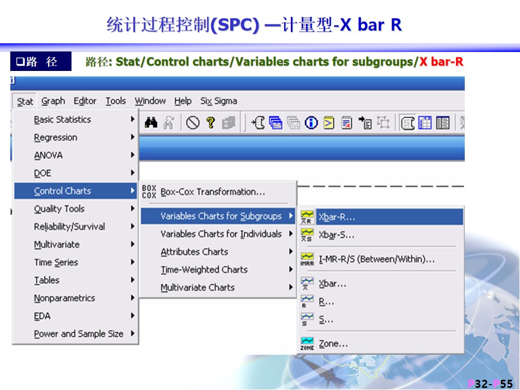Expand Variables Charts for Individuals submenu
This screenshot has height=390, width=520.
[x=291, y=234]
